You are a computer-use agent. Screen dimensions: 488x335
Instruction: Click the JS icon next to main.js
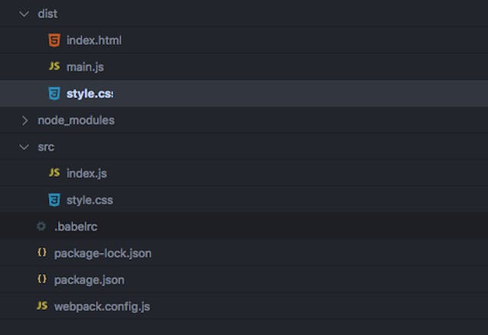pos(54,67)
